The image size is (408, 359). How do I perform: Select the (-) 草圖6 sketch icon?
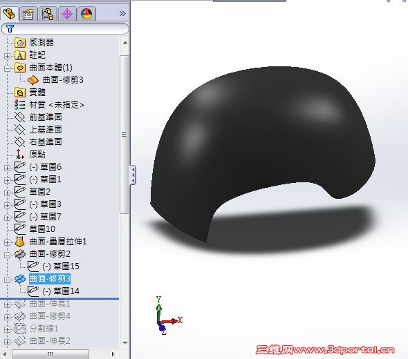pos(20,167)
